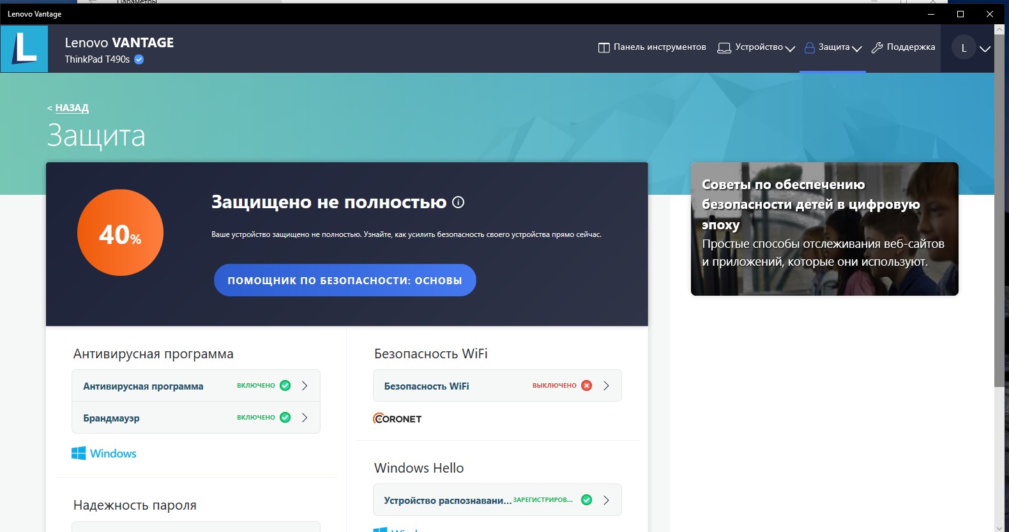Click green check status on Антивирусная программа row
Viewport: 1009px width, 532px height.
pyautogui.click(x=285, y=386)
